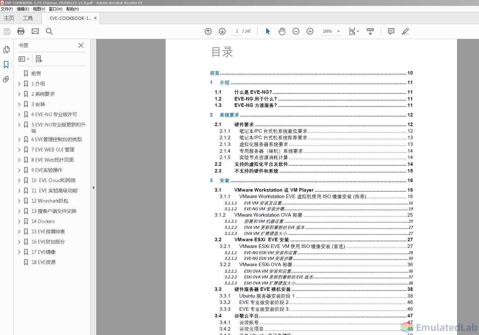Open the 视图(V) menu
This screenshot has height=335, width=479.
39,9
